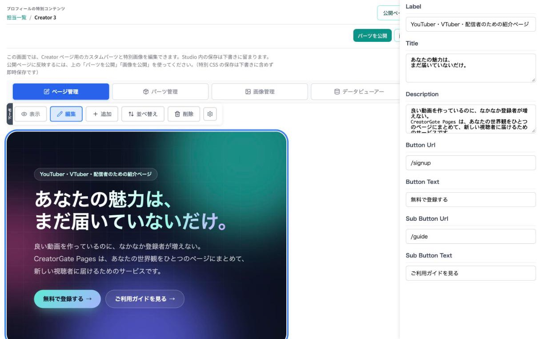The height and width of the screenshot is (339, 542).
Task: Focus the Title textarea
Action: pyautogui.click(x=470, y=68)
